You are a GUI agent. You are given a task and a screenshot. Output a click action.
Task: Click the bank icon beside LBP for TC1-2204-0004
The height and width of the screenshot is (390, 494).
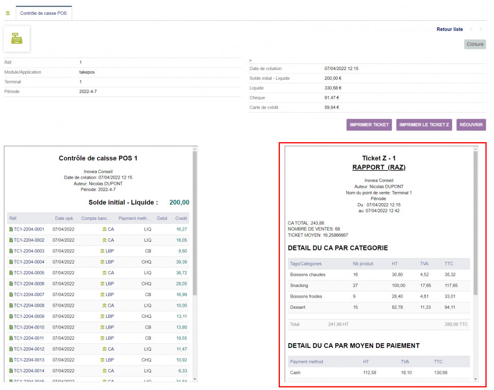pyautogui.click(x=103, y=262)
